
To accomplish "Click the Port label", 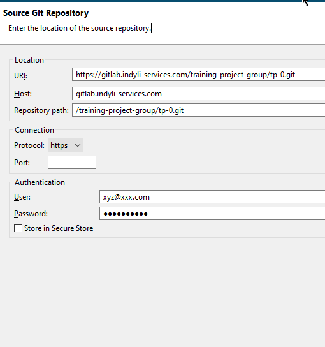I will tap(22, 163).
